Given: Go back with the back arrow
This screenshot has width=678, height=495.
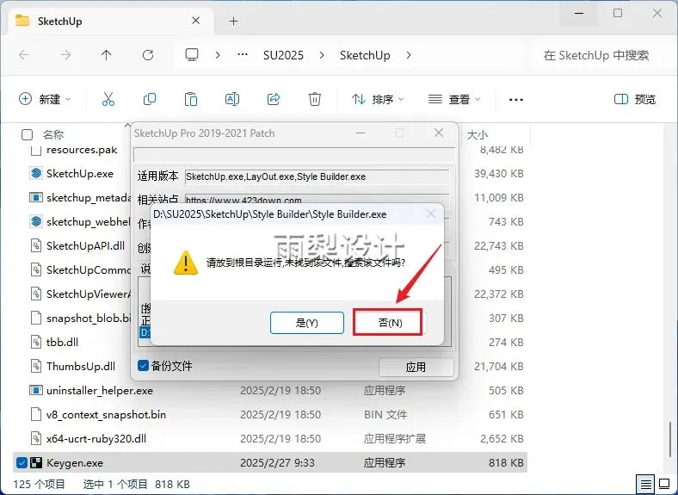Looking at the screenshot, I should tap(24, 55).
